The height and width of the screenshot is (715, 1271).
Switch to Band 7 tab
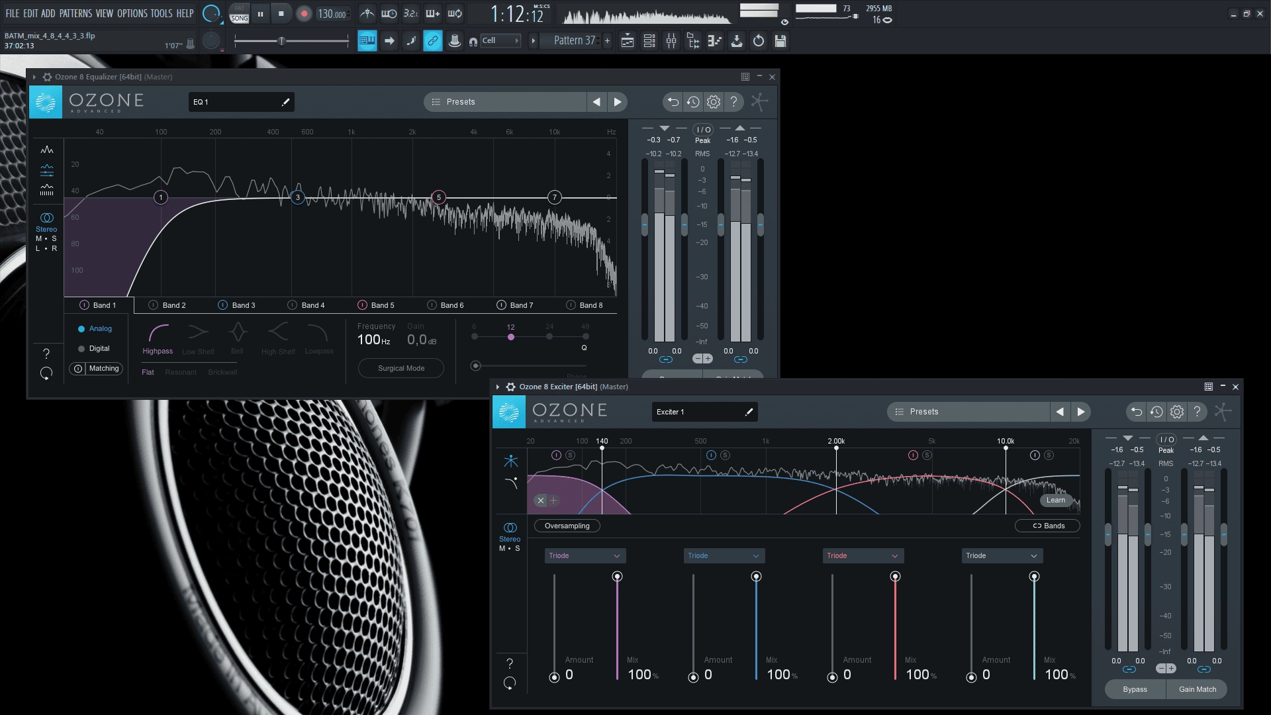(515, 305)
